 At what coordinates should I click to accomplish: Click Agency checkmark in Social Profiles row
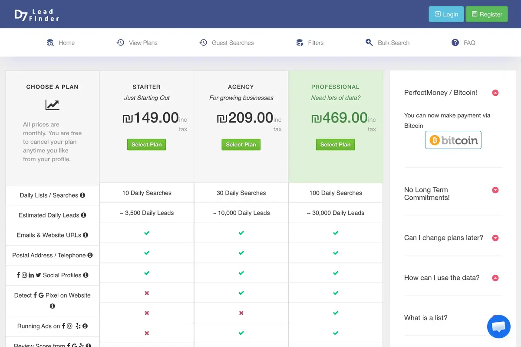click(x=241, y=273)
